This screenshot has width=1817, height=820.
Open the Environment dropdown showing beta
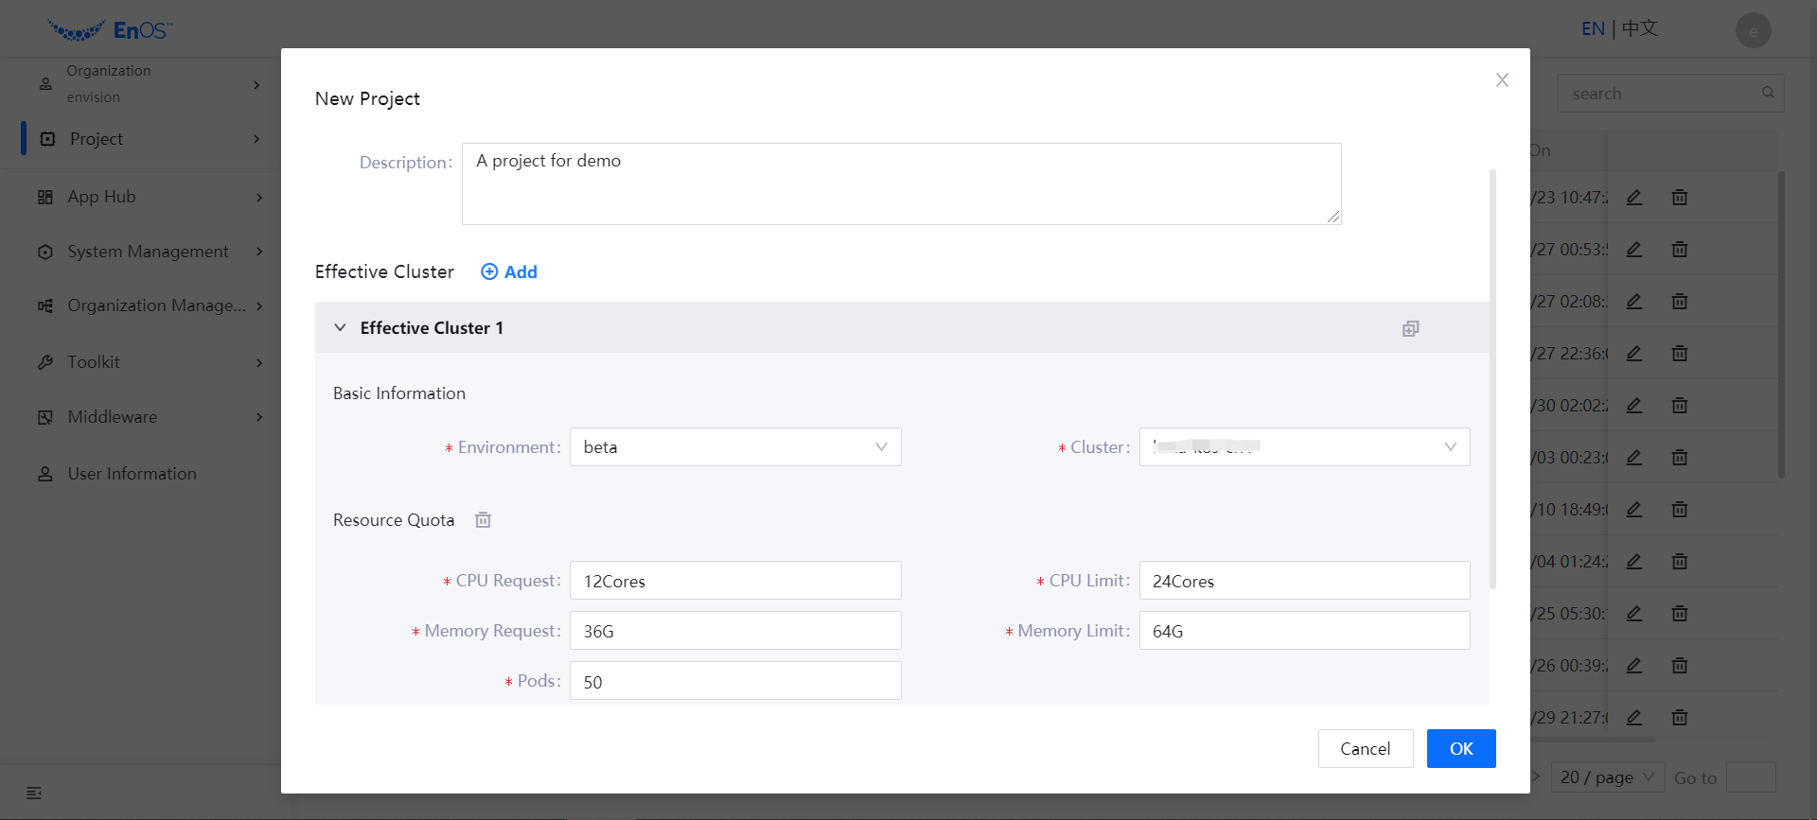734,447
